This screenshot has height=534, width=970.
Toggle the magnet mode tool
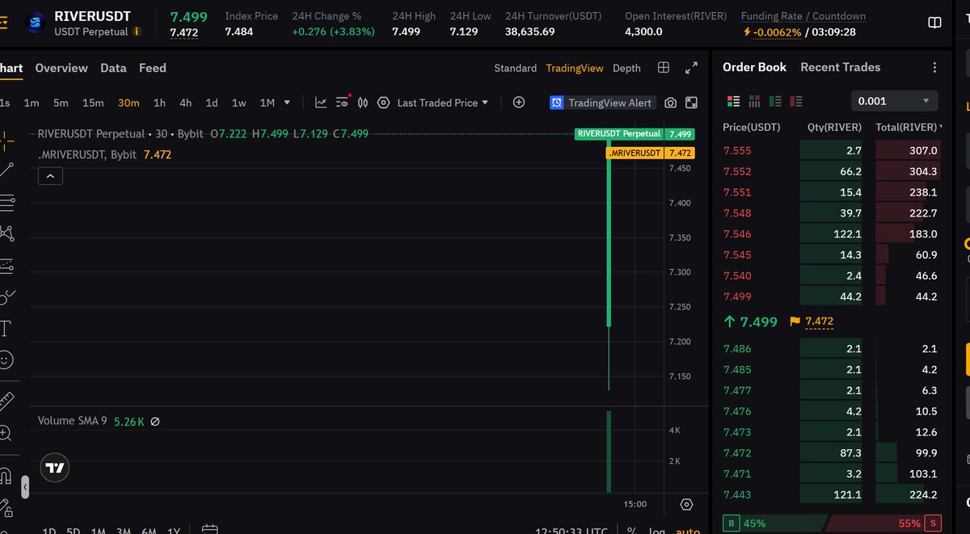click(x=6, y=474)
